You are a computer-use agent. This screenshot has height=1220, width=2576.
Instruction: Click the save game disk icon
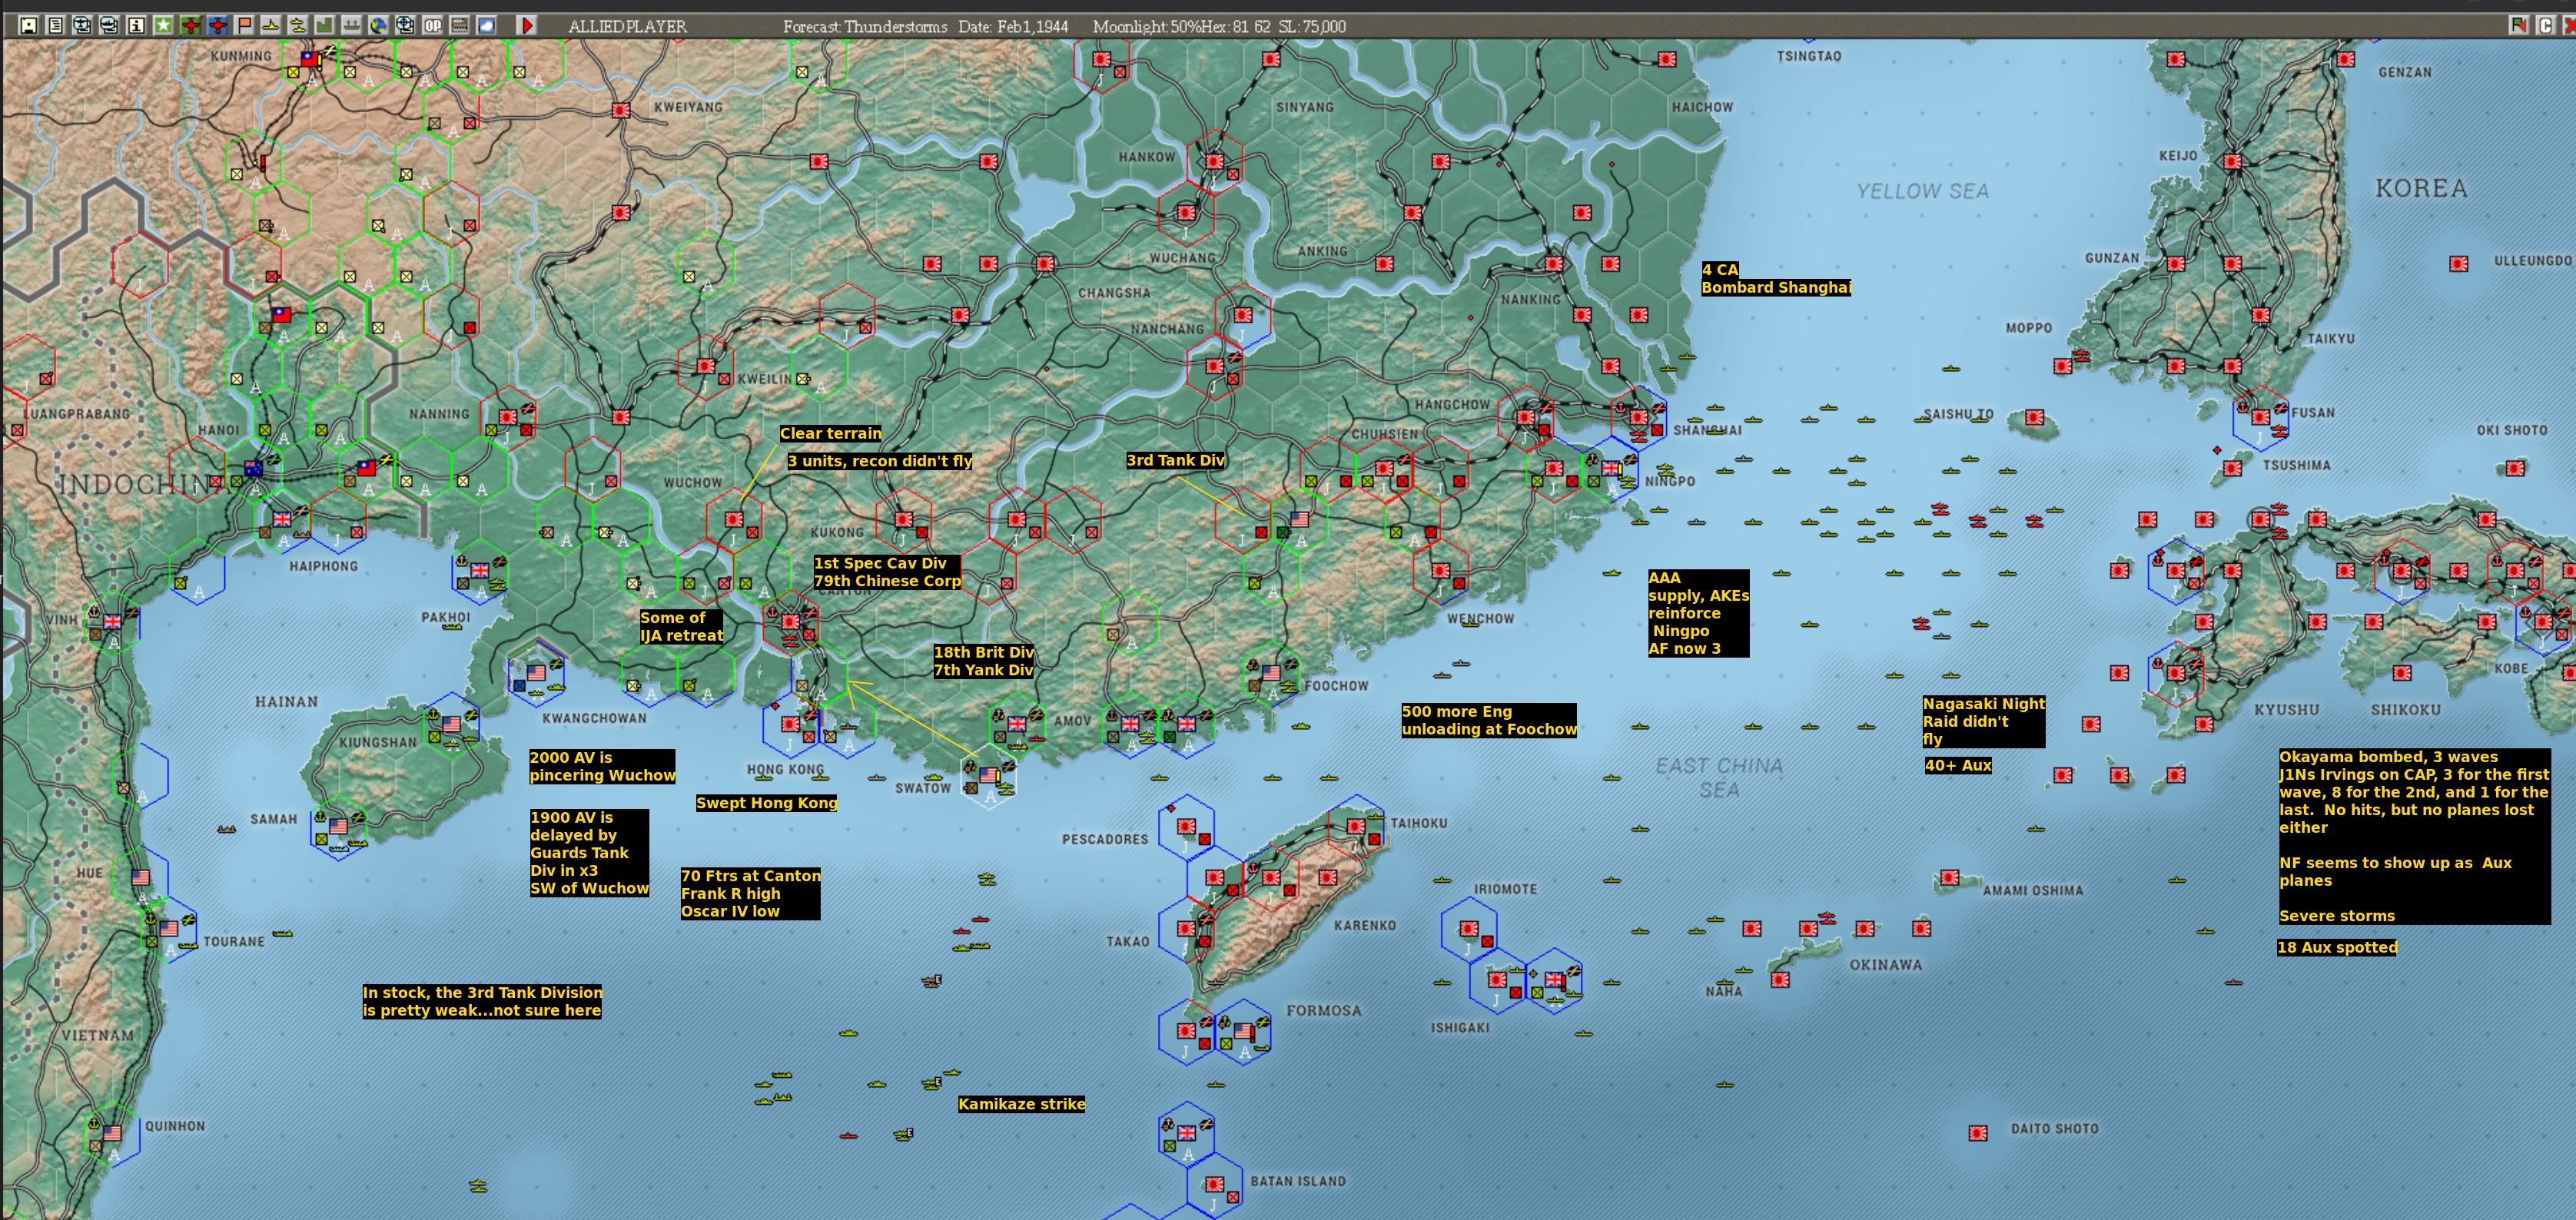(29, 26)
